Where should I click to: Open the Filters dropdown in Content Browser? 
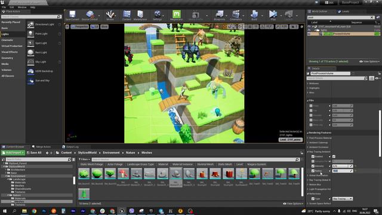pyautogui.click(x=84, y=159)
